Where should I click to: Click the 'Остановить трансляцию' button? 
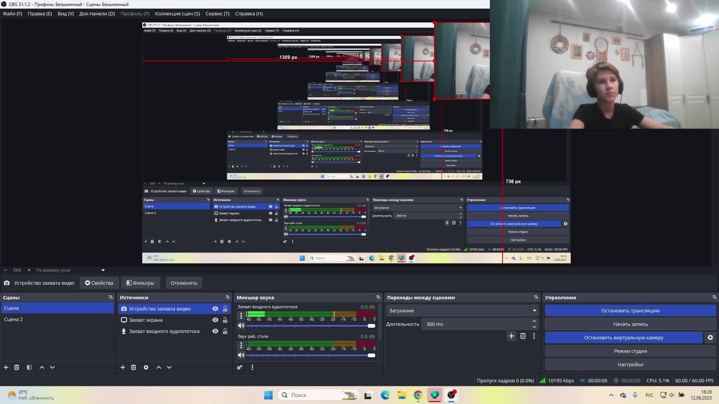tap(630, 310)
